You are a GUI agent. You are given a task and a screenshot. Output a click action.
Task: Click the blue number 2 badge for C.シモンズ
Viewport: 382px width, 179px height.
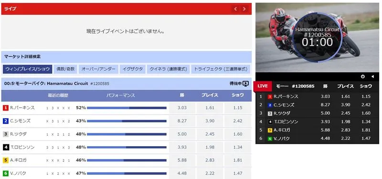6,121
